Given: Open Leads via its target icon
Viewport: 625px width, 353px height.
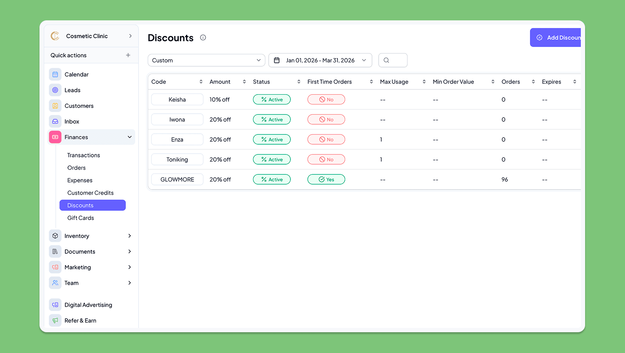Looking at the screenshot, I should 55,90.
